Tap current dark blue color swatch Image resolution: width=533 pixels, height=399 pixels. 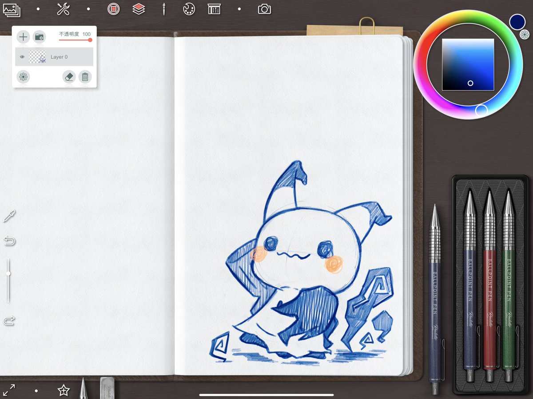tap(517, 22)
